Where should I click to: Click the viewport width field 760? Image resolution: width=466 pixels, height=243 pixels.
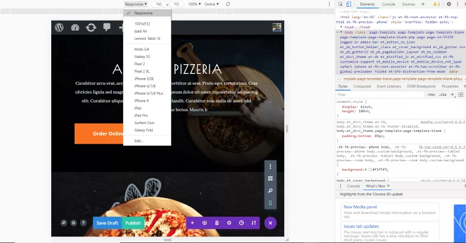tap(159, 4)
